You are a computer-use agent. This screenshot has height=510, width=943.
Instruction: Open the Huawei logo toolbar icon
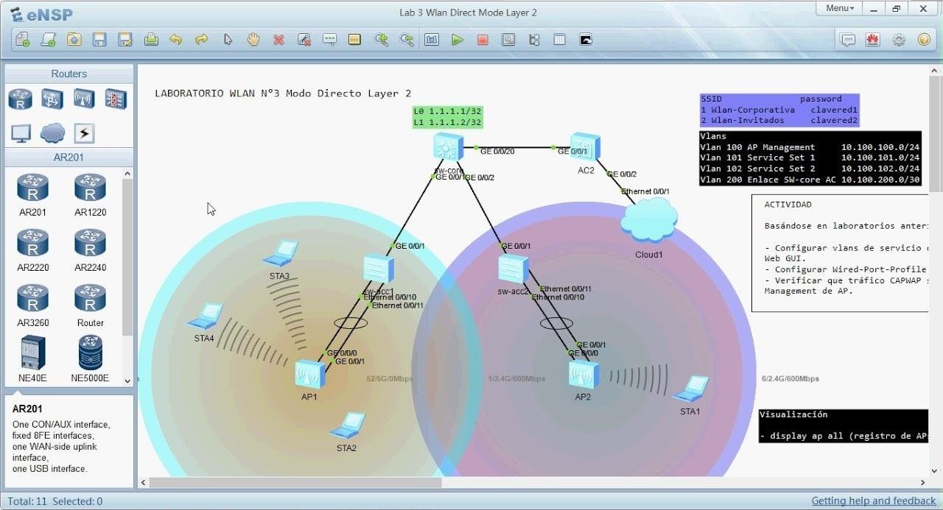tap(873, 40)
